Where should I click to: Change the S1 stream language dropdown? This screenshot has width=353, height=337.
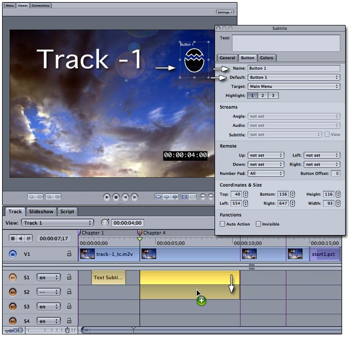(48, 277)
